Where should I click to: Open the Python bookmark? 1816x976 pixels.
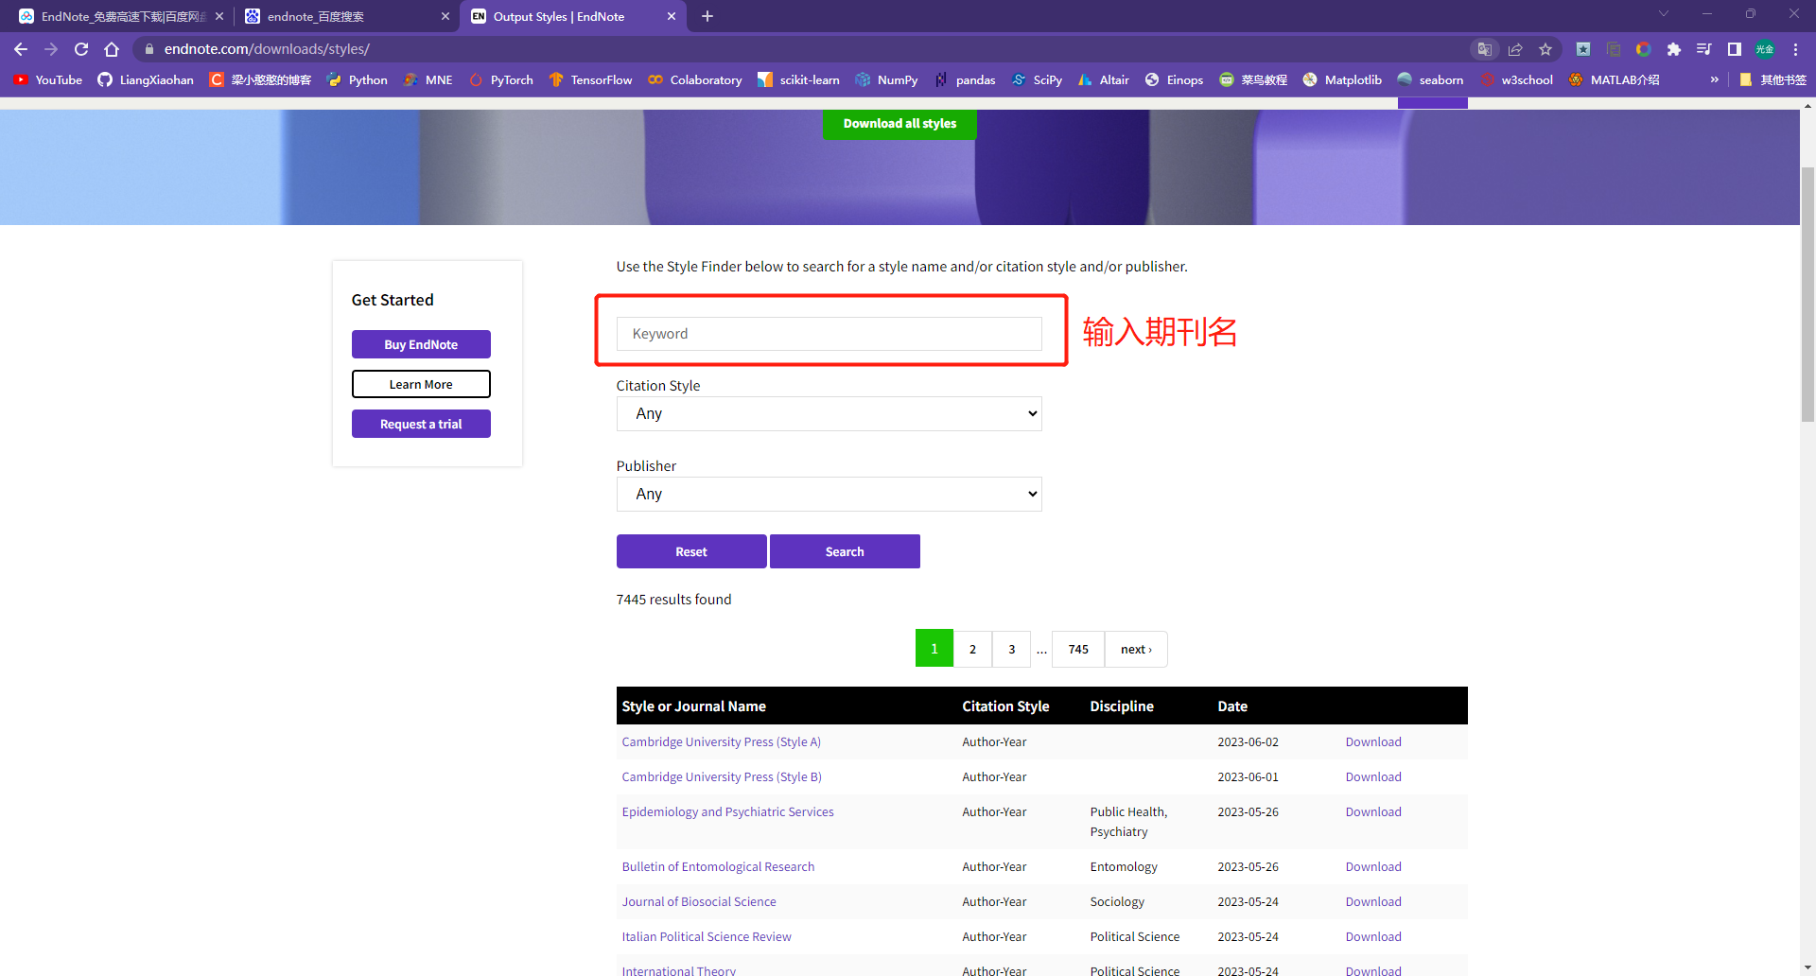click(358, 79)
